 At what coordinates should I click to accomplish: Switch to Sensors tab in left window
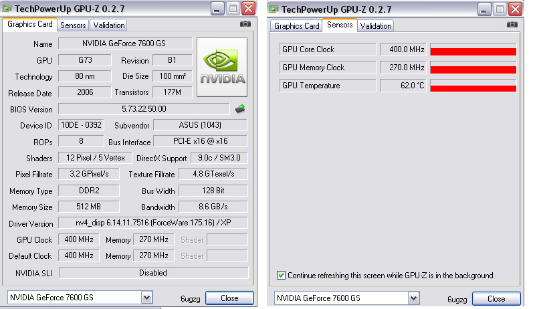[73, 25]
